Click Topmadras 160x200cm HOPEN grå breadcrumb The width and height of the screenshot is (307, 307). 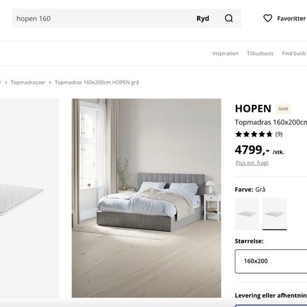[x=97, y=83]
